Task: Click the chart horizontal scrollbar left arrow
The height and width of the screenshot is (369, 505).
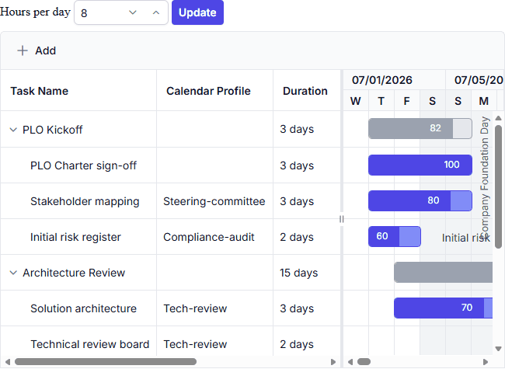Action: tap(350, 361)
